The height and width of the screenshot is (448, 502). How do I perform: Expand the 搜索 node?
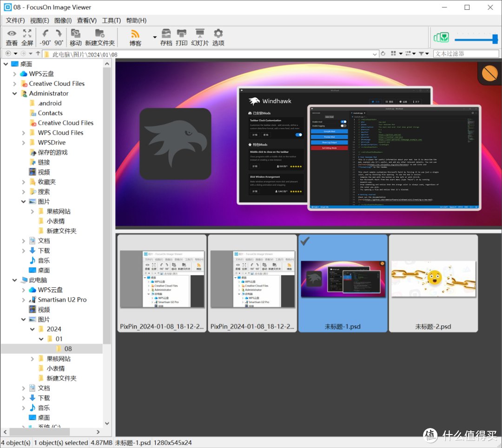[23, 192]
